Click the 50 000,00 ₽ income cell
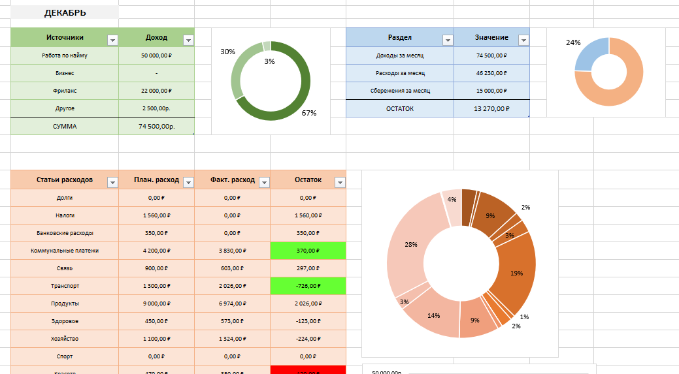This screenshot has height=374, width=679. point(157,55)
